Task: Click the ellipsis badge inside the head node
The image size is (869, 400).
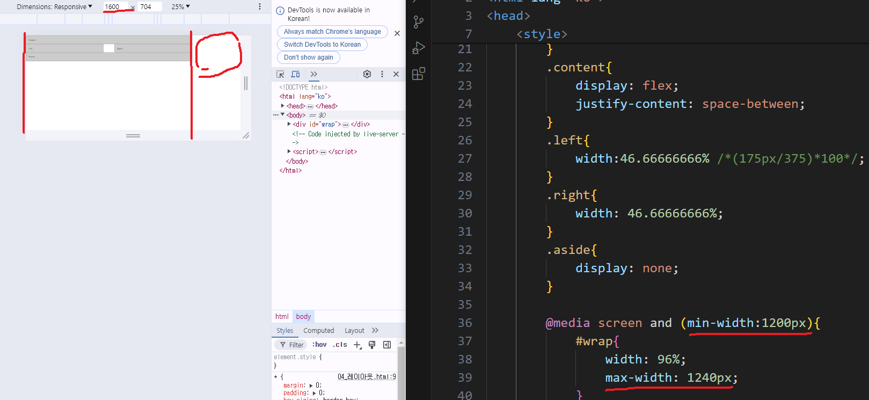Action: point(310,106)
